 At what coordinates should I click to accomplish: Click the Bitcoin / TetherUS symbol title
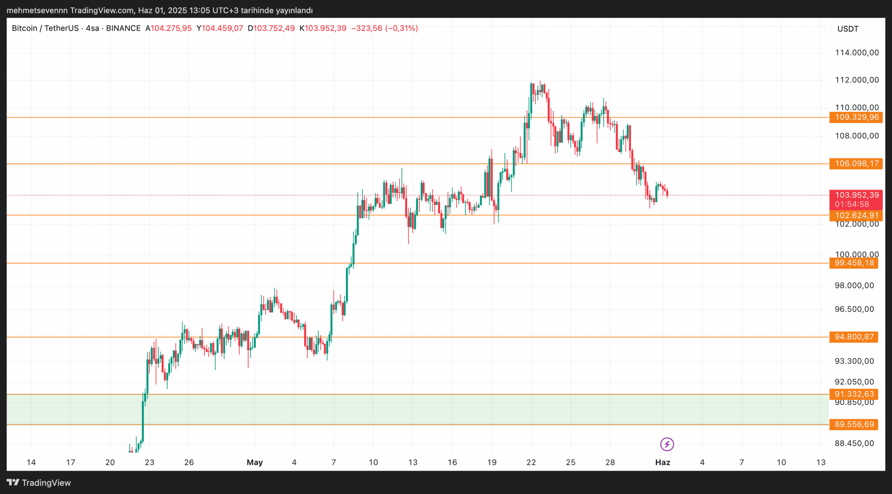coord(45,28)
